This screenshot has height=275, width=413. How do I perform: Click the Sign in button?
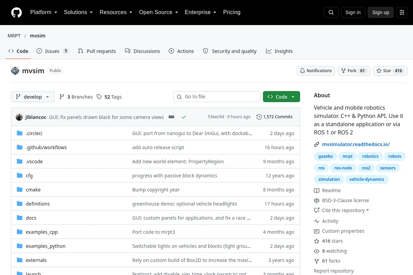click(353, 12)
